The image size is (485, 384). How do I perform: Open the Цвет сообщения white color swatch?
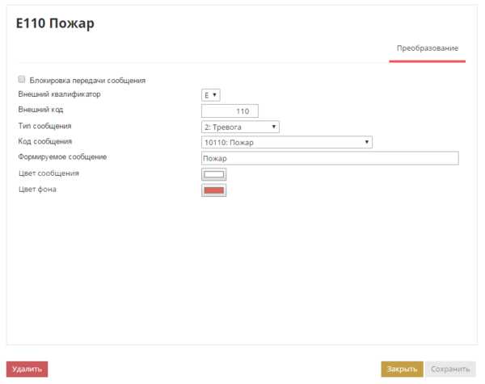pyautogui.click(x=213, y=174)
